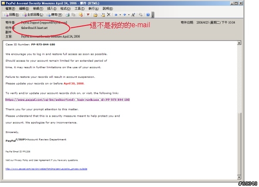Screen dimensions: 259x187
Task: Maximize the message window
Action: click(236, 3)
